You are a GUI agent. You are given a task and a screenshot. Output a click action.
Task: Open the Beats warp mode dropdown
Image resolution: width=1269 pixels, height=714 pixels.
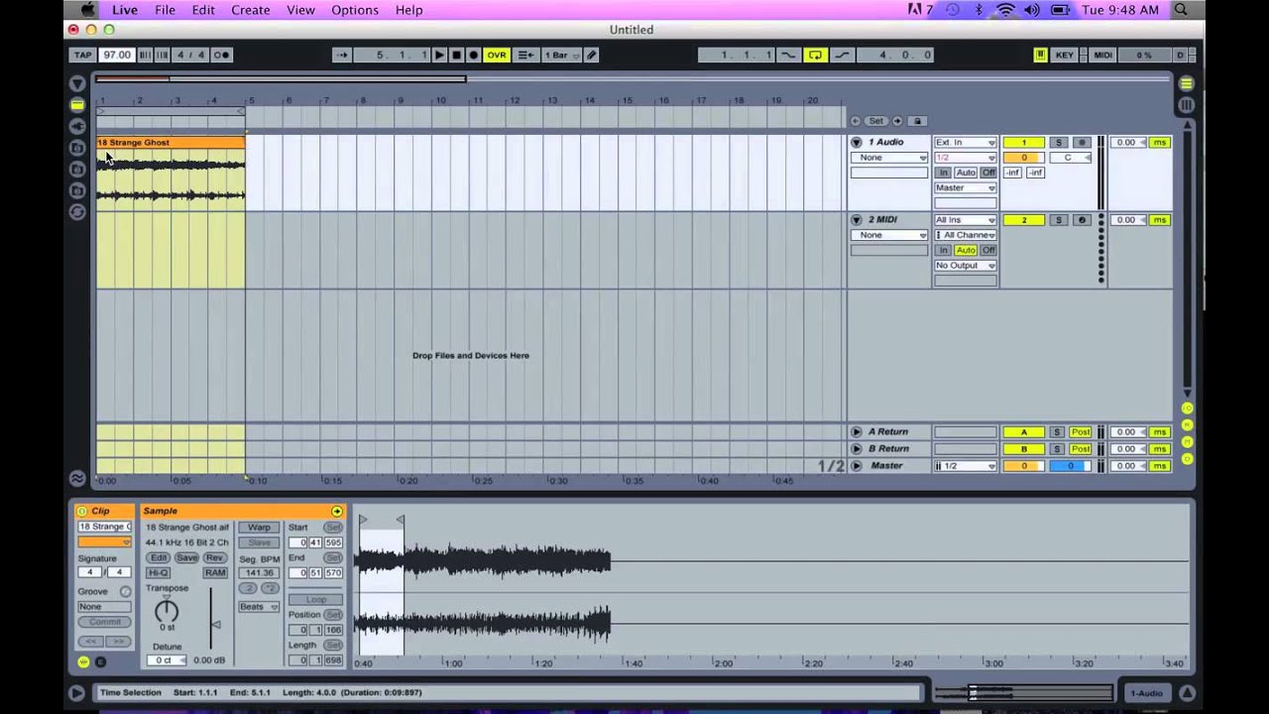[259, 606]
